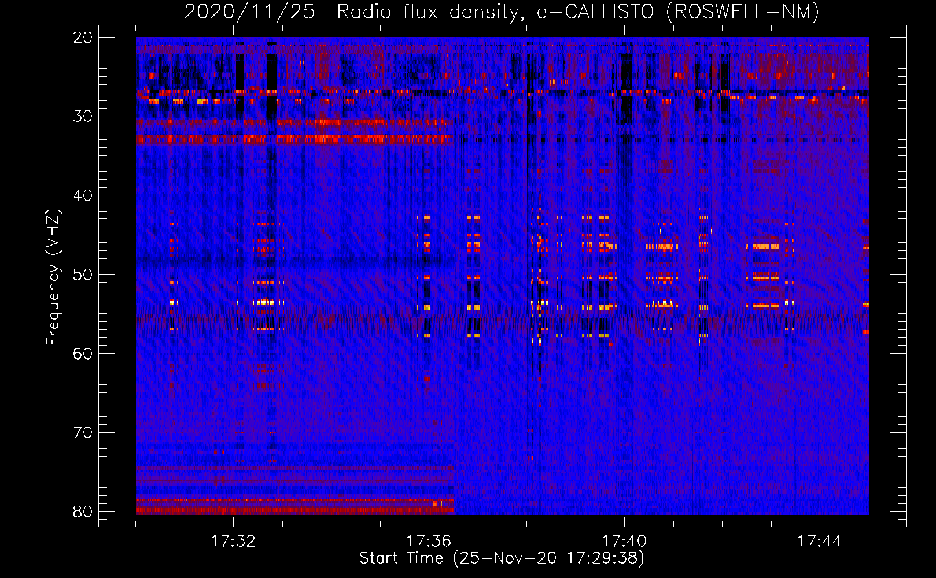Click the 20 frequency tick label
Screen dimensions: 936x578
pyautogui.click(x=83, y=38)
